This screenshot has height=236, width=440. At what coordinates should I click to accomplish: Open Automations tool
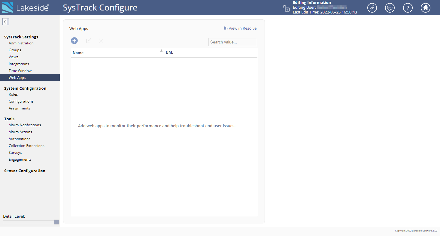[x=20, y=139]
